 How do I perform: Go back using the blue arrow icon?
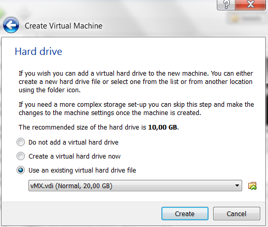pos(11,25)
